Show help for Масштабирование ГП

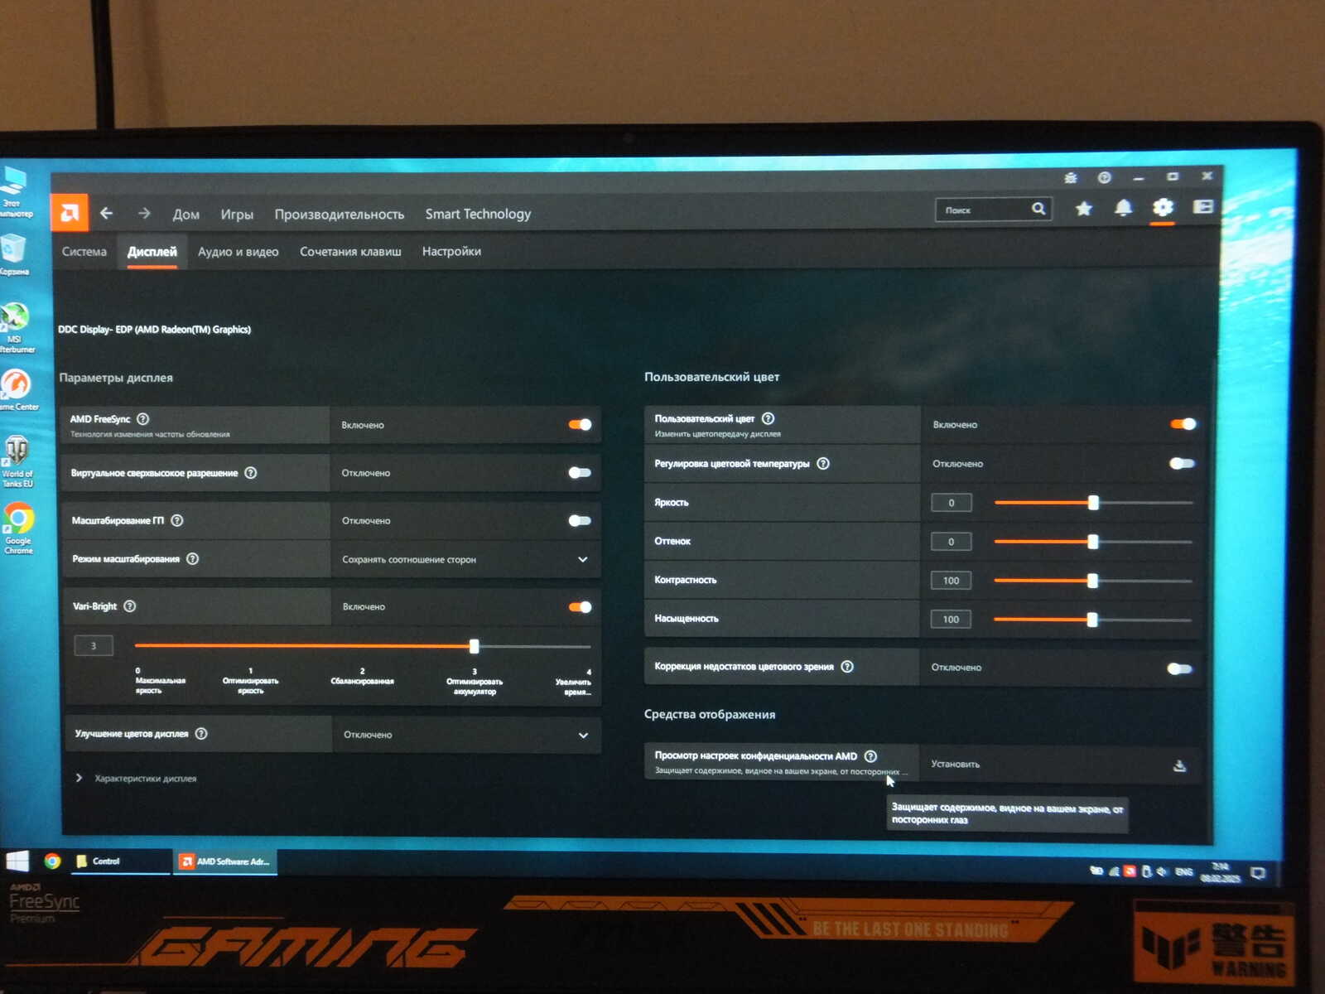[x=177, y=520]
